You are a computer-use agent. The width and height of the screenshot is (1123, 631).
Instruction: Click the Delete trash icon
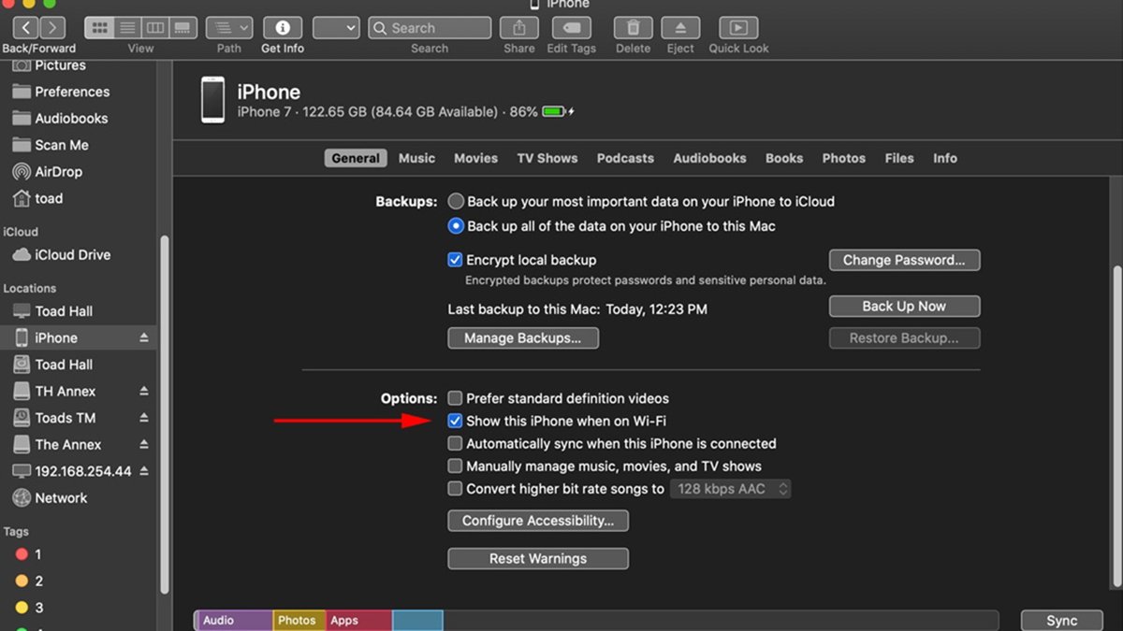(632, 28)
